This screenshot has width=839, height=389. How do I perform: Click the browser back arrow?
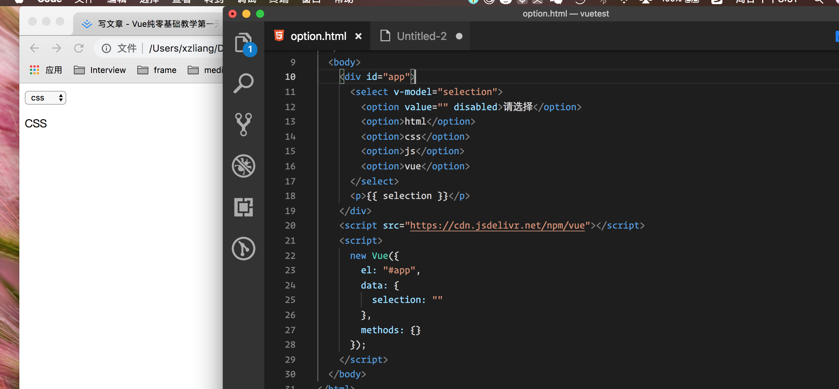click(x=34, y=48)
